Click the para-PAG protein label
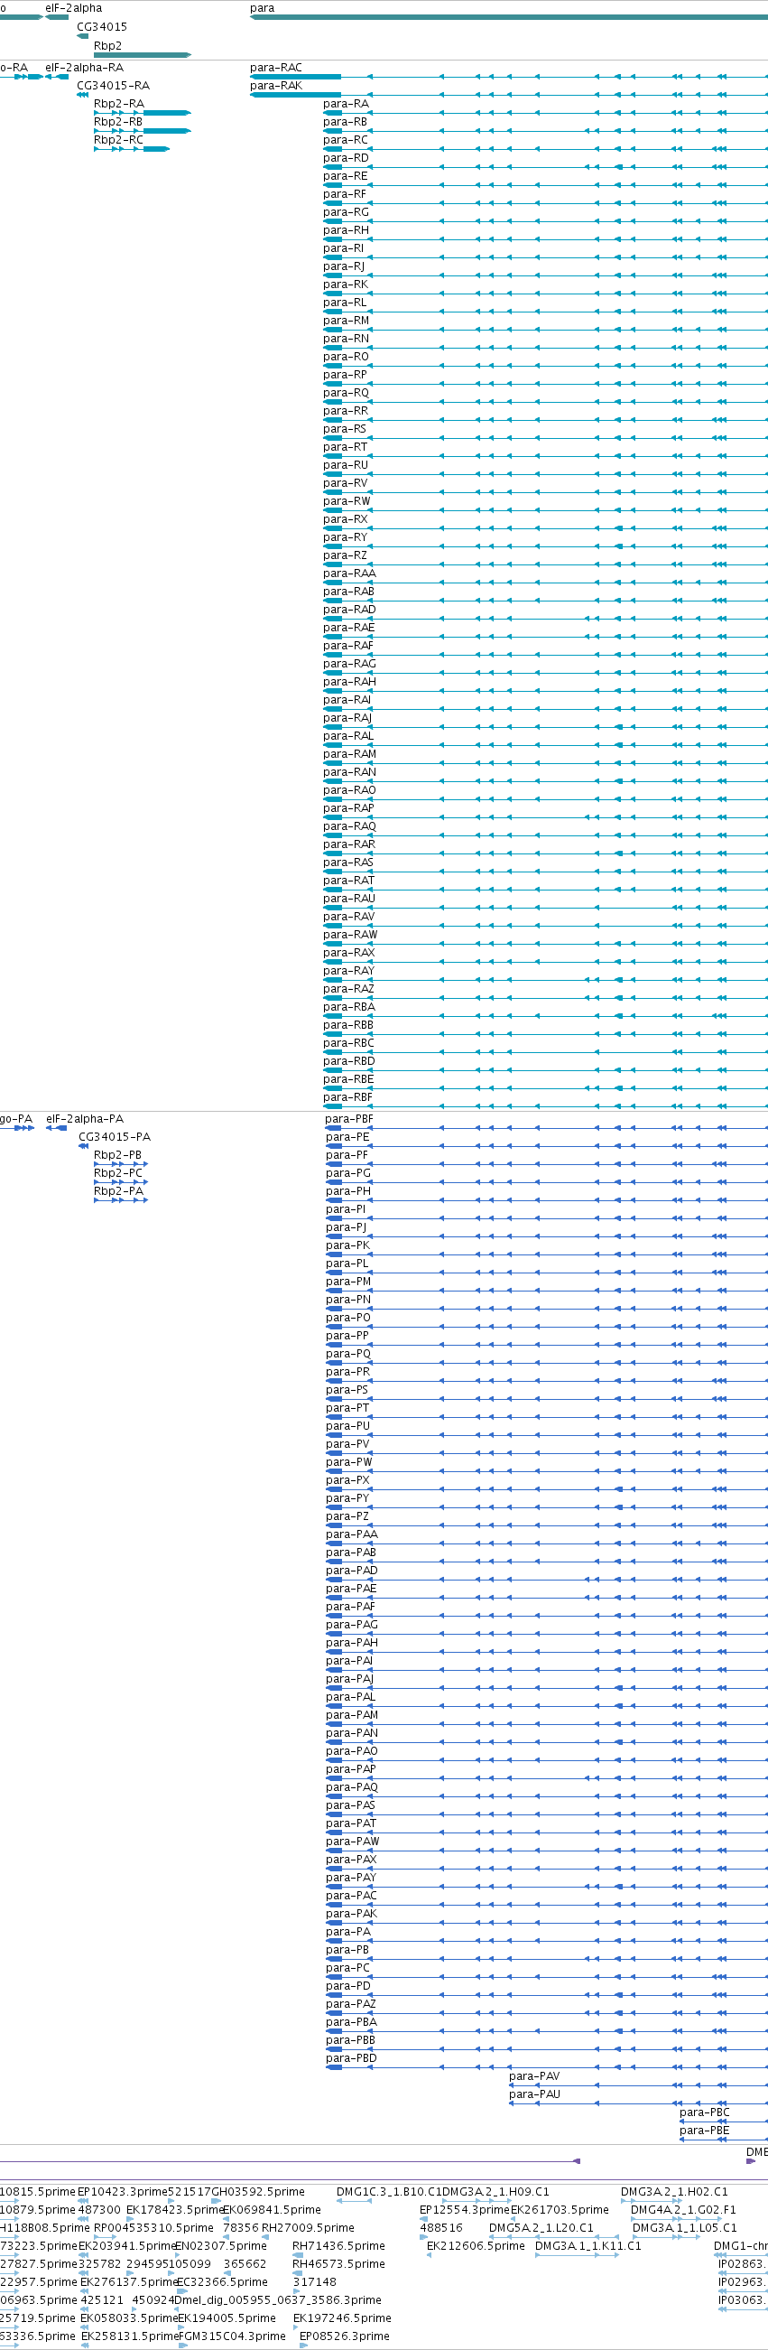The height and width of the screenshot is (2350, 768). point(351,1625)
